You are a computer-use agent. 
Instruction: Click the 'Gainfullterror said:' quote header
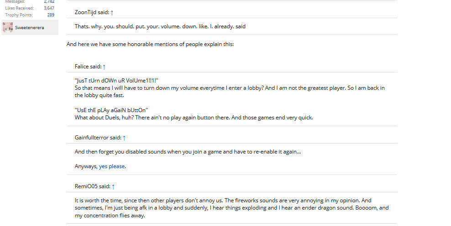coord(98,138)
